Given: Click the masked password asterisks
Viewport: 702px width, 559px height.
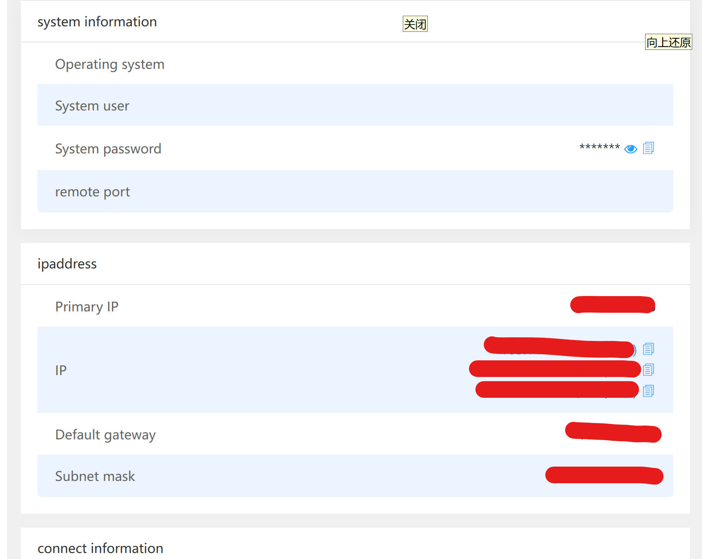Looking at the screenshot, I should pos(599,148).
